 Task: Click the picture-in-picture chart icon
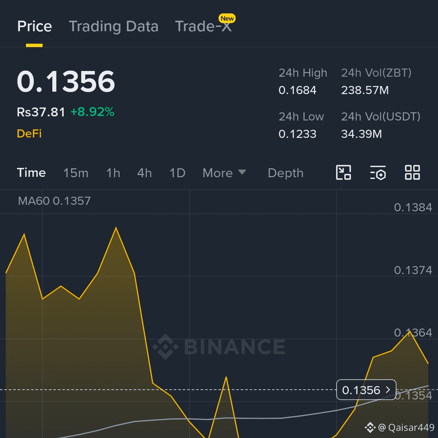[344, 172]
